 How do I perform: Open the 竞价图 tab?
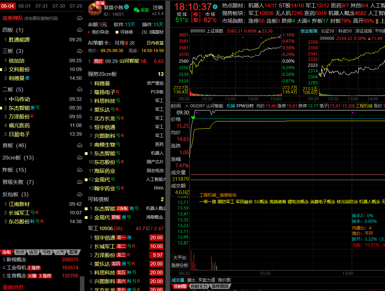click(224, 280)
